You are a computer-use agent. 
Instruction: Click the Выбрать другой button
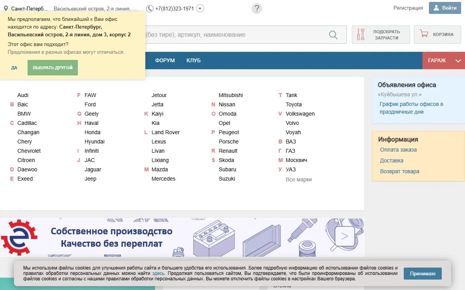pyautogui.click(x=53, y=68)
